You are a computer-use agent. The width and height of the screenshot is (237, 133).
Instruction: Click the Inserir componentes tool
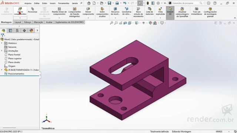point(20,11)
